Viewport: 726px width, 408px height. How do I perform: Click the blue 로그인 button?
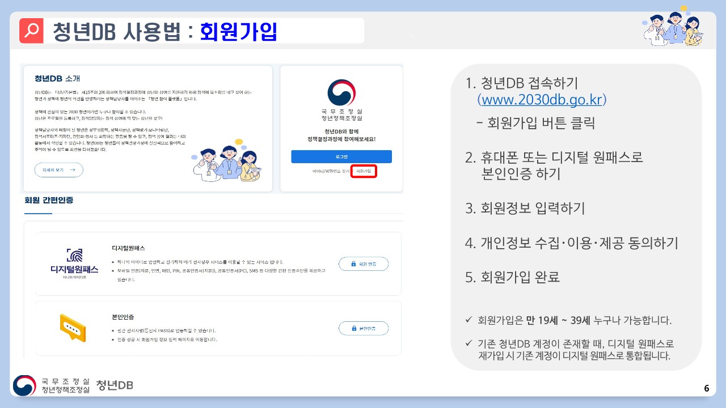coord(341,157)
